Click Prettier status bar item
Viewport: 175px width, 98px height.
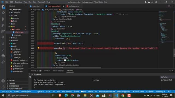[150, 91]
